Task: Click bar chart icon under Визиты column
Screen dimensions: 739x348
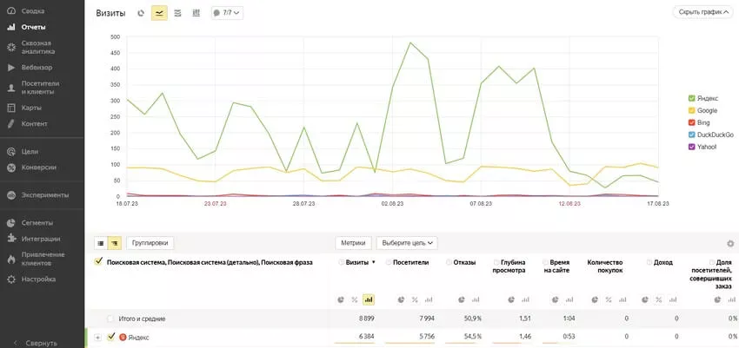Action: [x=368, y=299]
